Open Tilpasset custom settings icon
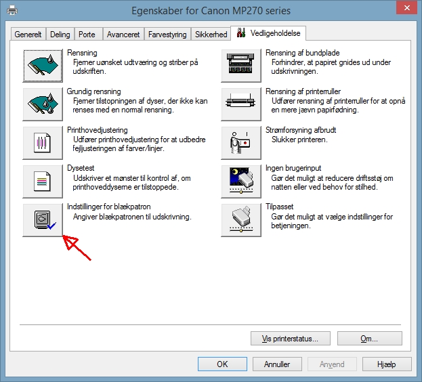The width and height of the screenshot is (422, 382). 241,219
